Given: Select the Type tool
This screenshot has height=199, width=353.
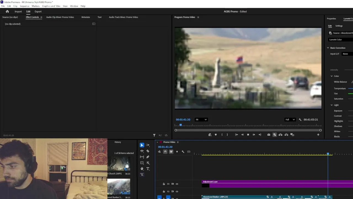Looking at the screenshot, I should click(148, 169).
